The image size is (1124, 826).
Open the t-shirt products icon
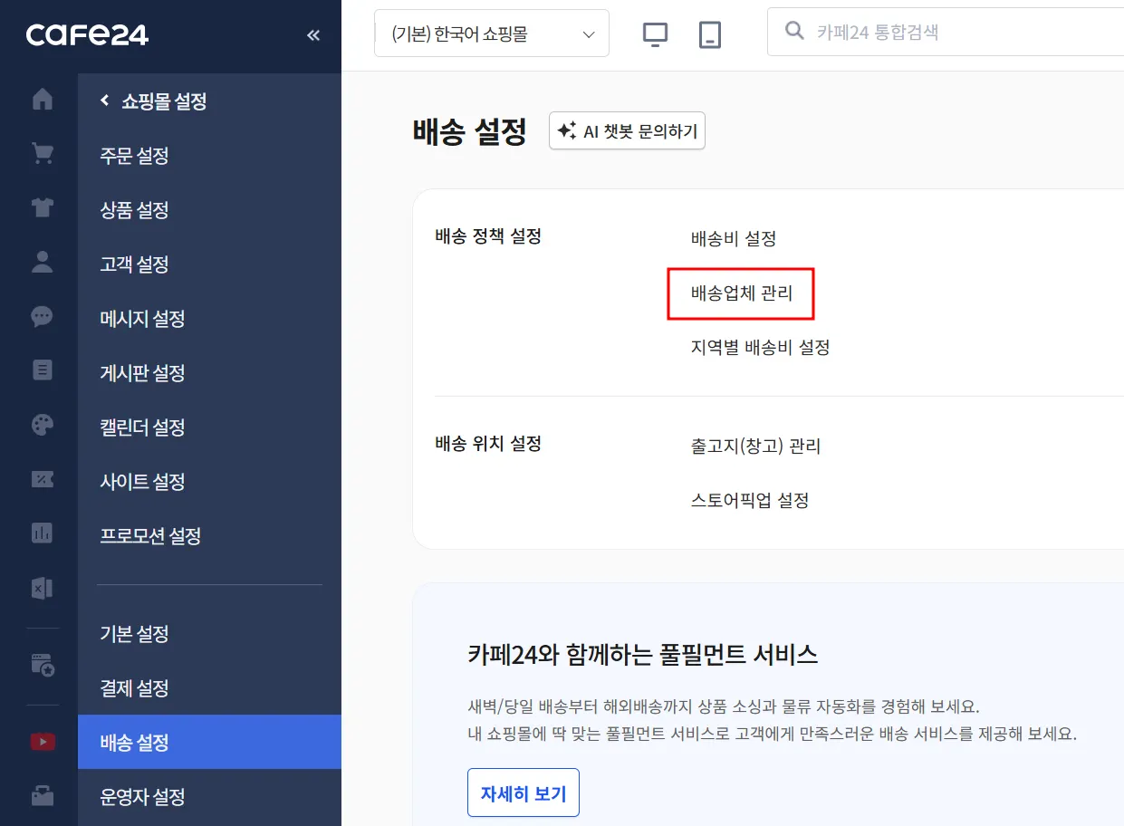click(43, 207)
